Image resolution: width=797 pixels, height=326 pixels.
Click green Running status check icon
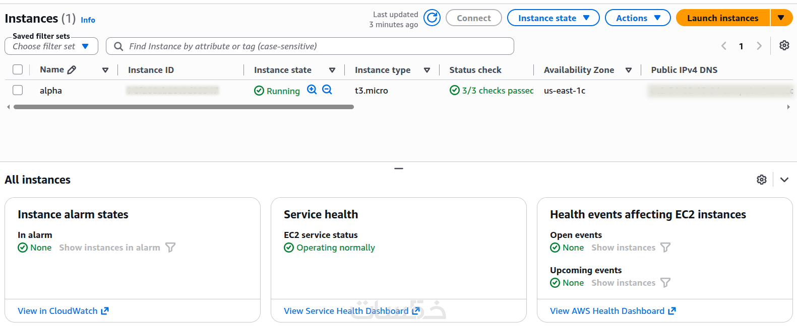[x=259, y=91]
